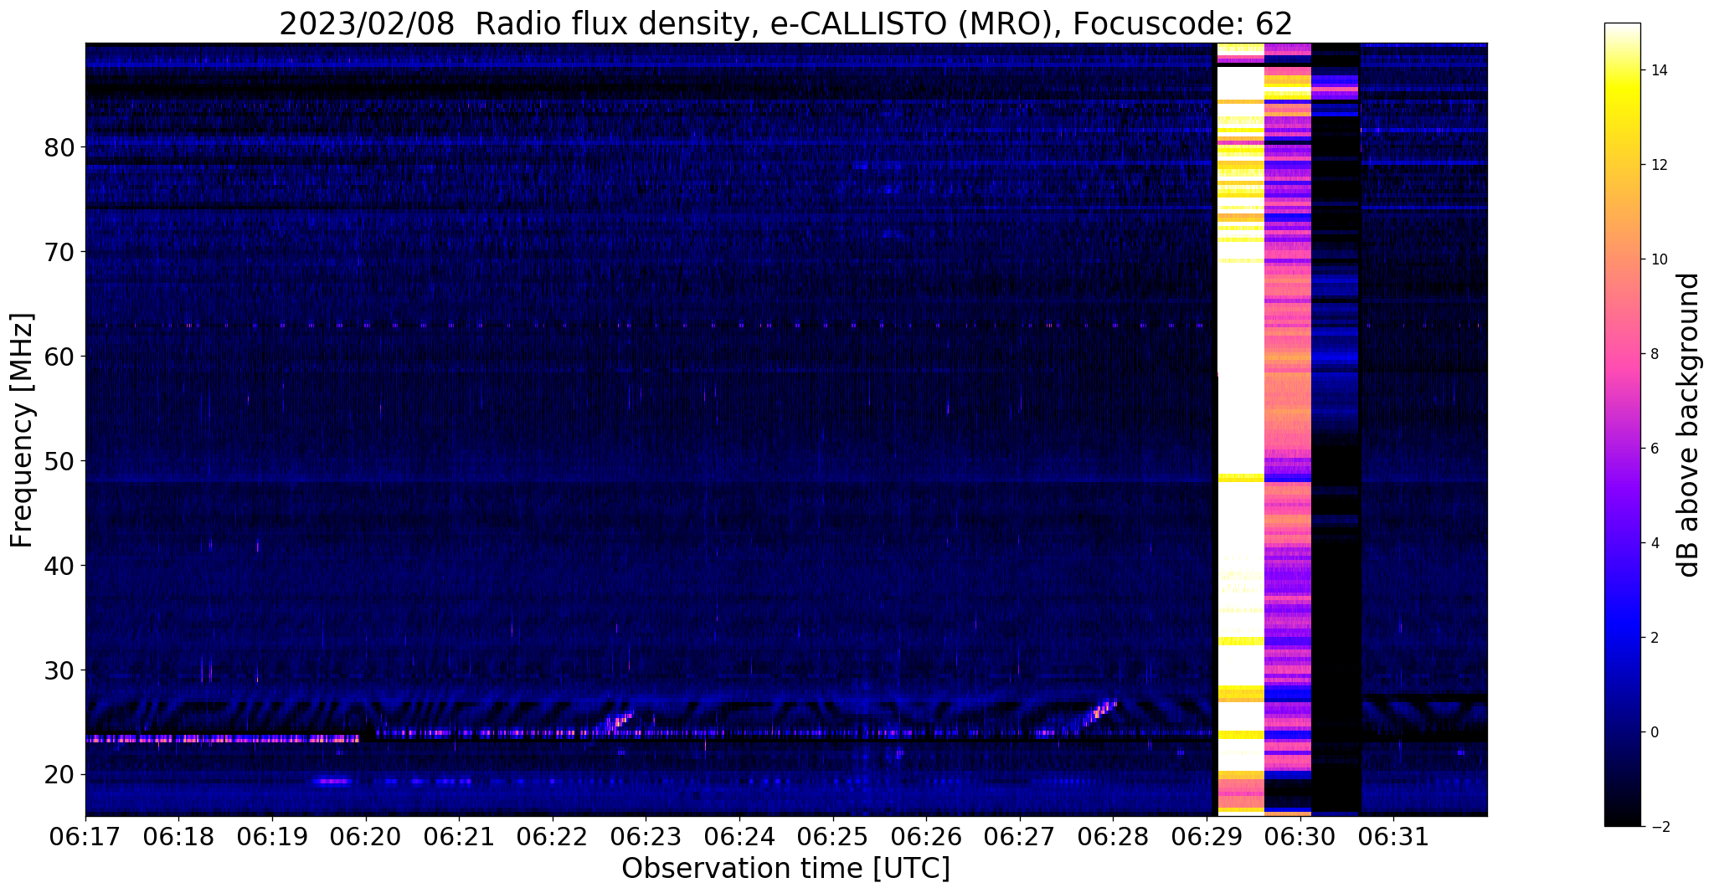The image size is (1714, 893).
Task: Click the purple emission patch at 19 MHz
Action: tap(332, 782)
